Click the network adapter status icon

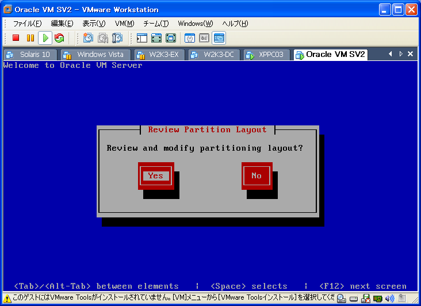(378, 299)
